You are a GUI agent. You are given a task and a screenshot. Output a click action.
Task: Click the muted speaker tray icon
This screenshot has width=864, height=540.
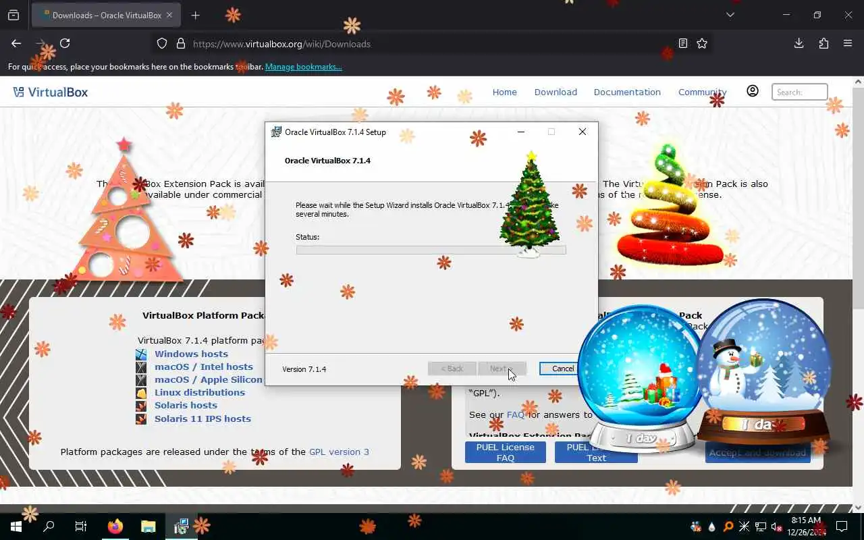pos(776,526)
